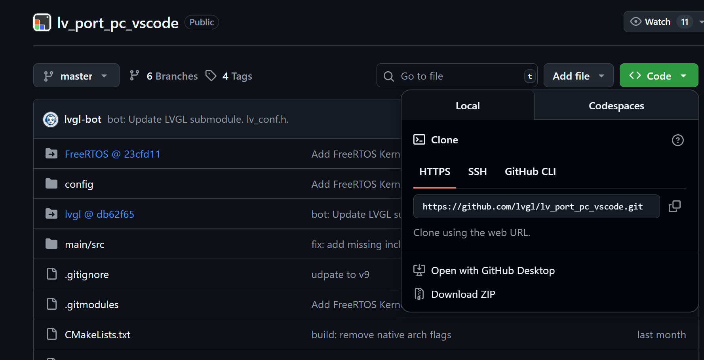Viewport: 704px width, 360px height.
Task: Click the Go to file search field
Action: [x=457, y=75]
